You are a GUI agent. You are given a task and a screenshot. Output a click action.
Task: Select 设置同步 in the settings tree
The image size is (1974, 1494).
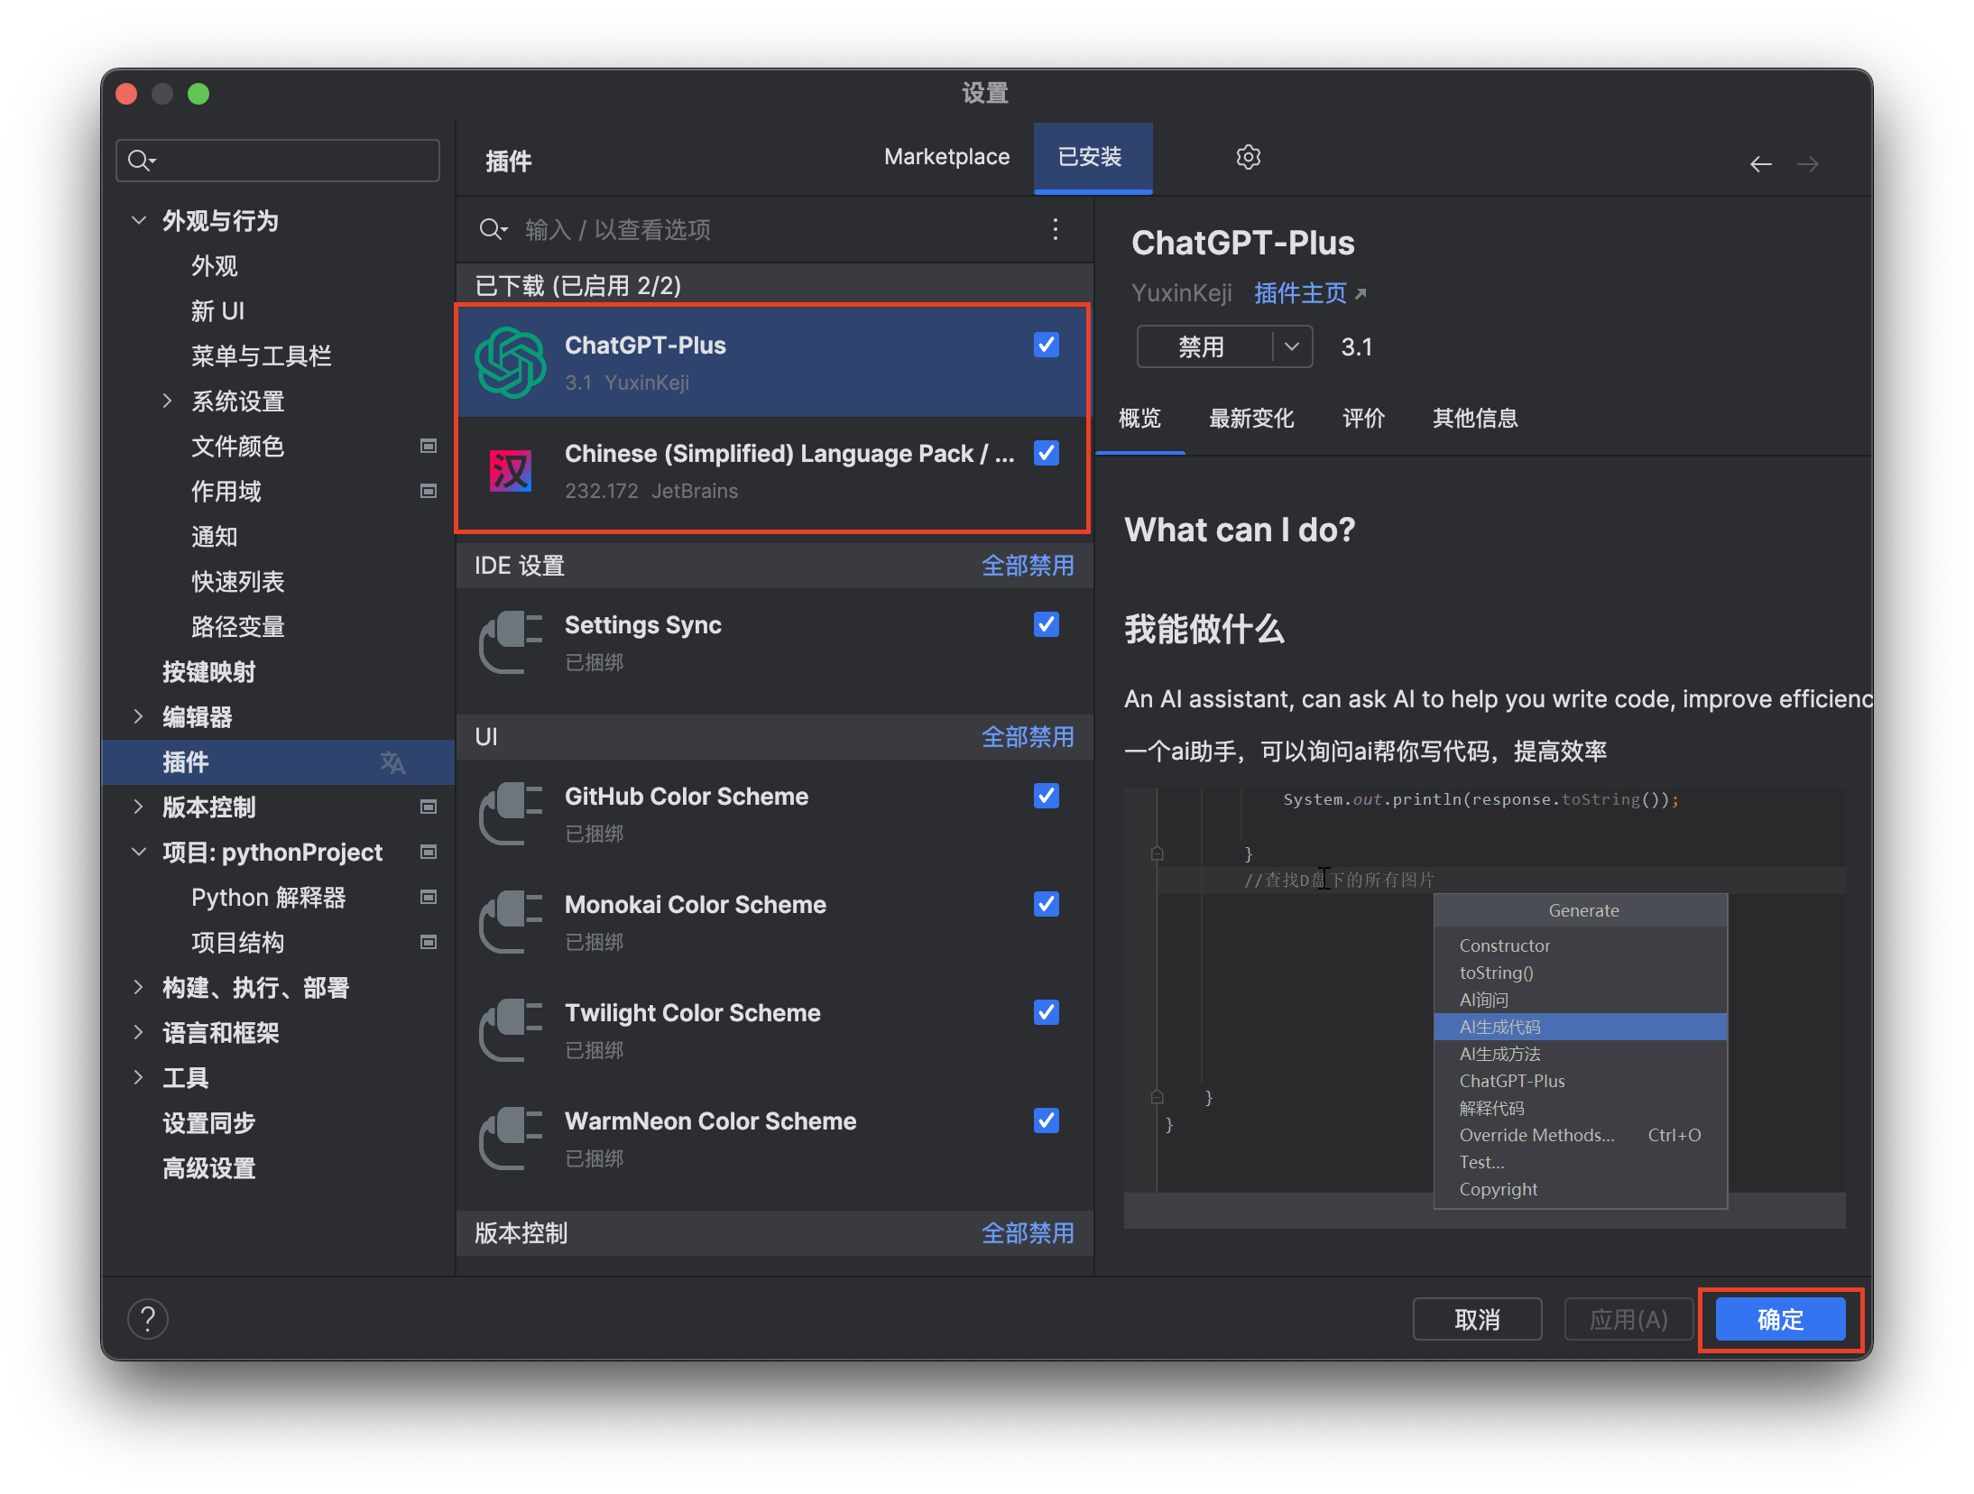[x=208, y=1122]
